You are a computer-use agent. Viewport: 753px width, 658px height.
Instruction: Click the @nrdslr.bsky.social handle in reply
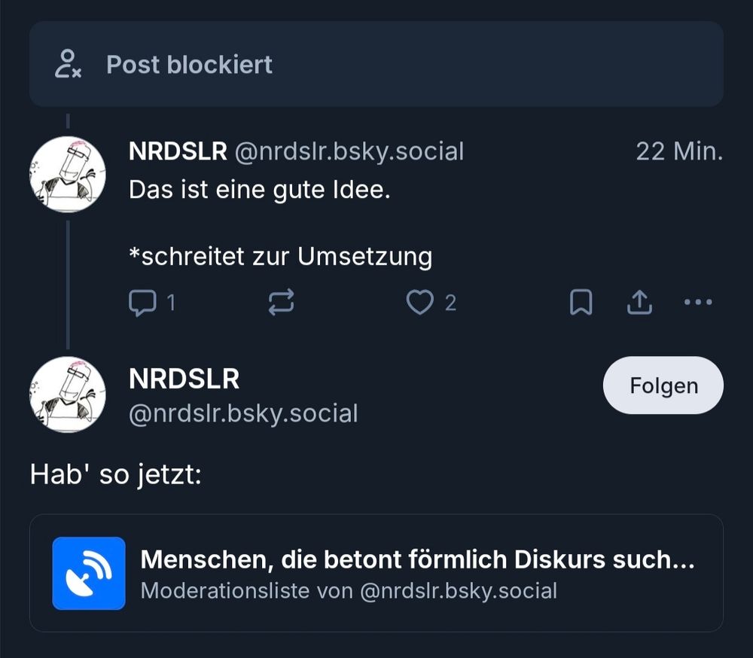click(x=349, y=152)
